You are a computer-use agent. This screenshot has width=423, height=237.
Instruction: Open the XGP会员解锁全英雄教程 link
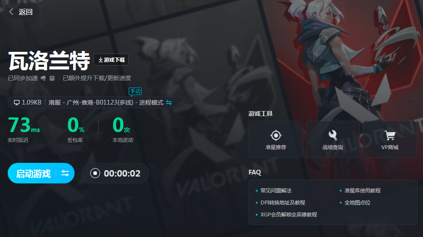[x=289, y=215]
